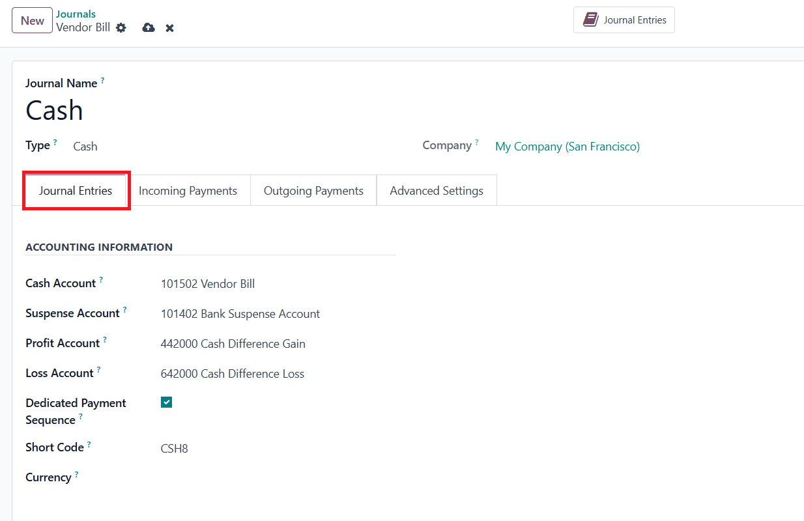
Task: Discard changes with the X icon
Action: (x=169, y=28)
